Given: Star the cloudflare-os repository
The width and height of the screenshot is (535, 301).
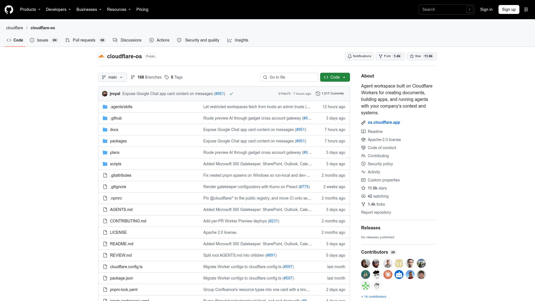Looking at the screenshot, I should [x=422, y=56].
